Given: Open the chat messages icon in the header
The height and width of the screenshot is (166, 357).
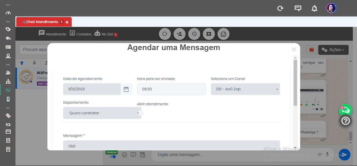Looking at the screenshot, I should [x=298, y=8].
